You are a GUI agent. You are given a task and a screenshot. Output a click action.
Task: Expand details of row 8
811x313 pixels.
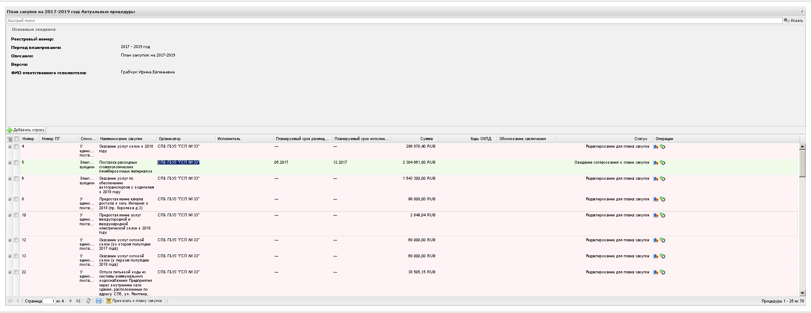10,200
